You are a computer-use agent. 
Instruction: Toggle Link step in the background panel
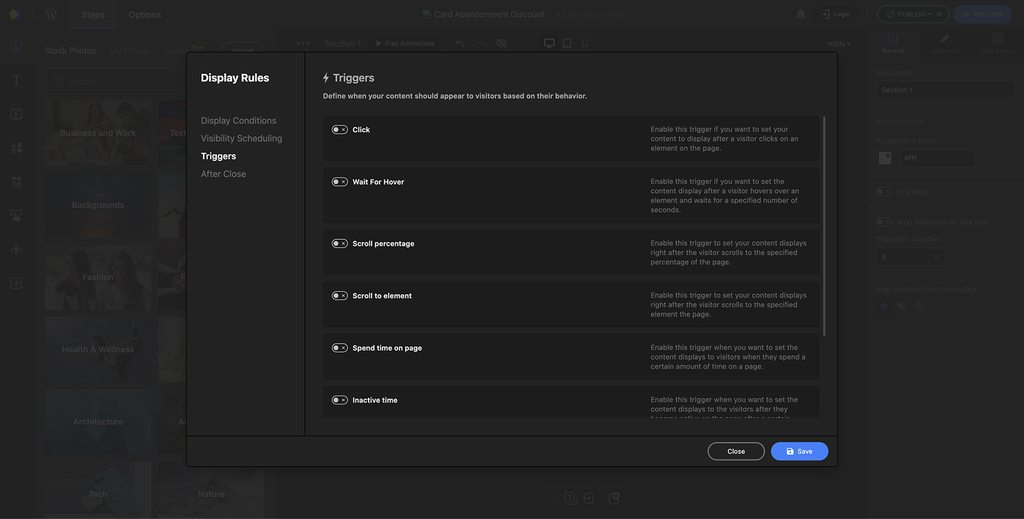point(884,192)
